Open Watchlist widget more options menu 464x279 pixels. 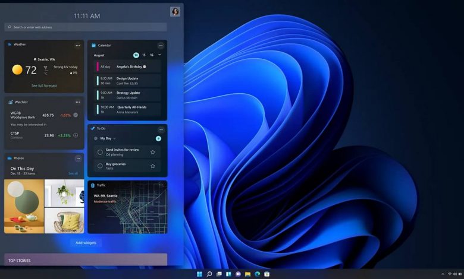pyautogui.click(x=77, y=102)
